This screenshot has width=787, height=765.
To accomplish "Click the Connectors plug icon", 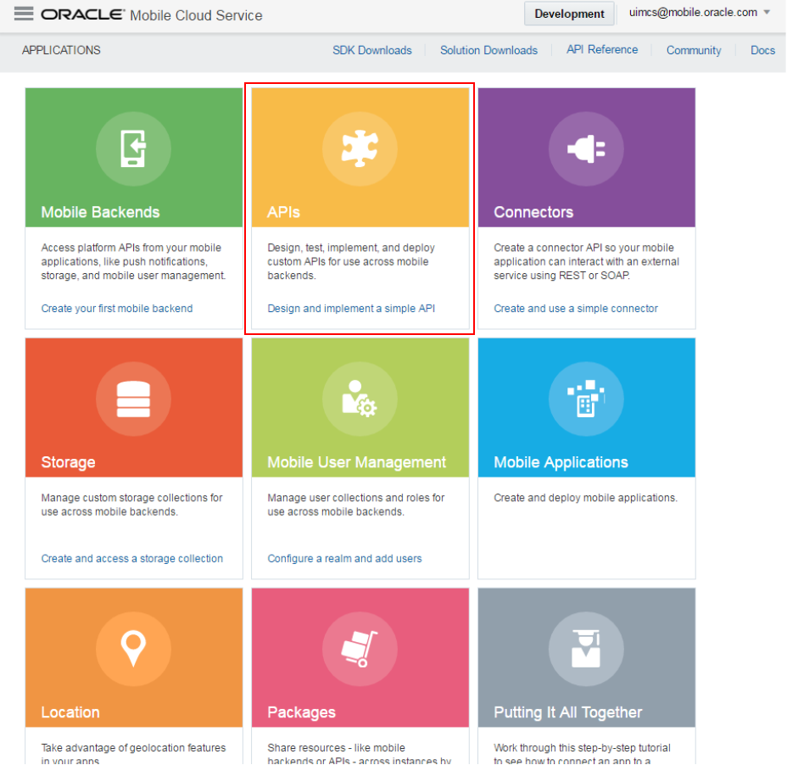I will tap(586, 148).
